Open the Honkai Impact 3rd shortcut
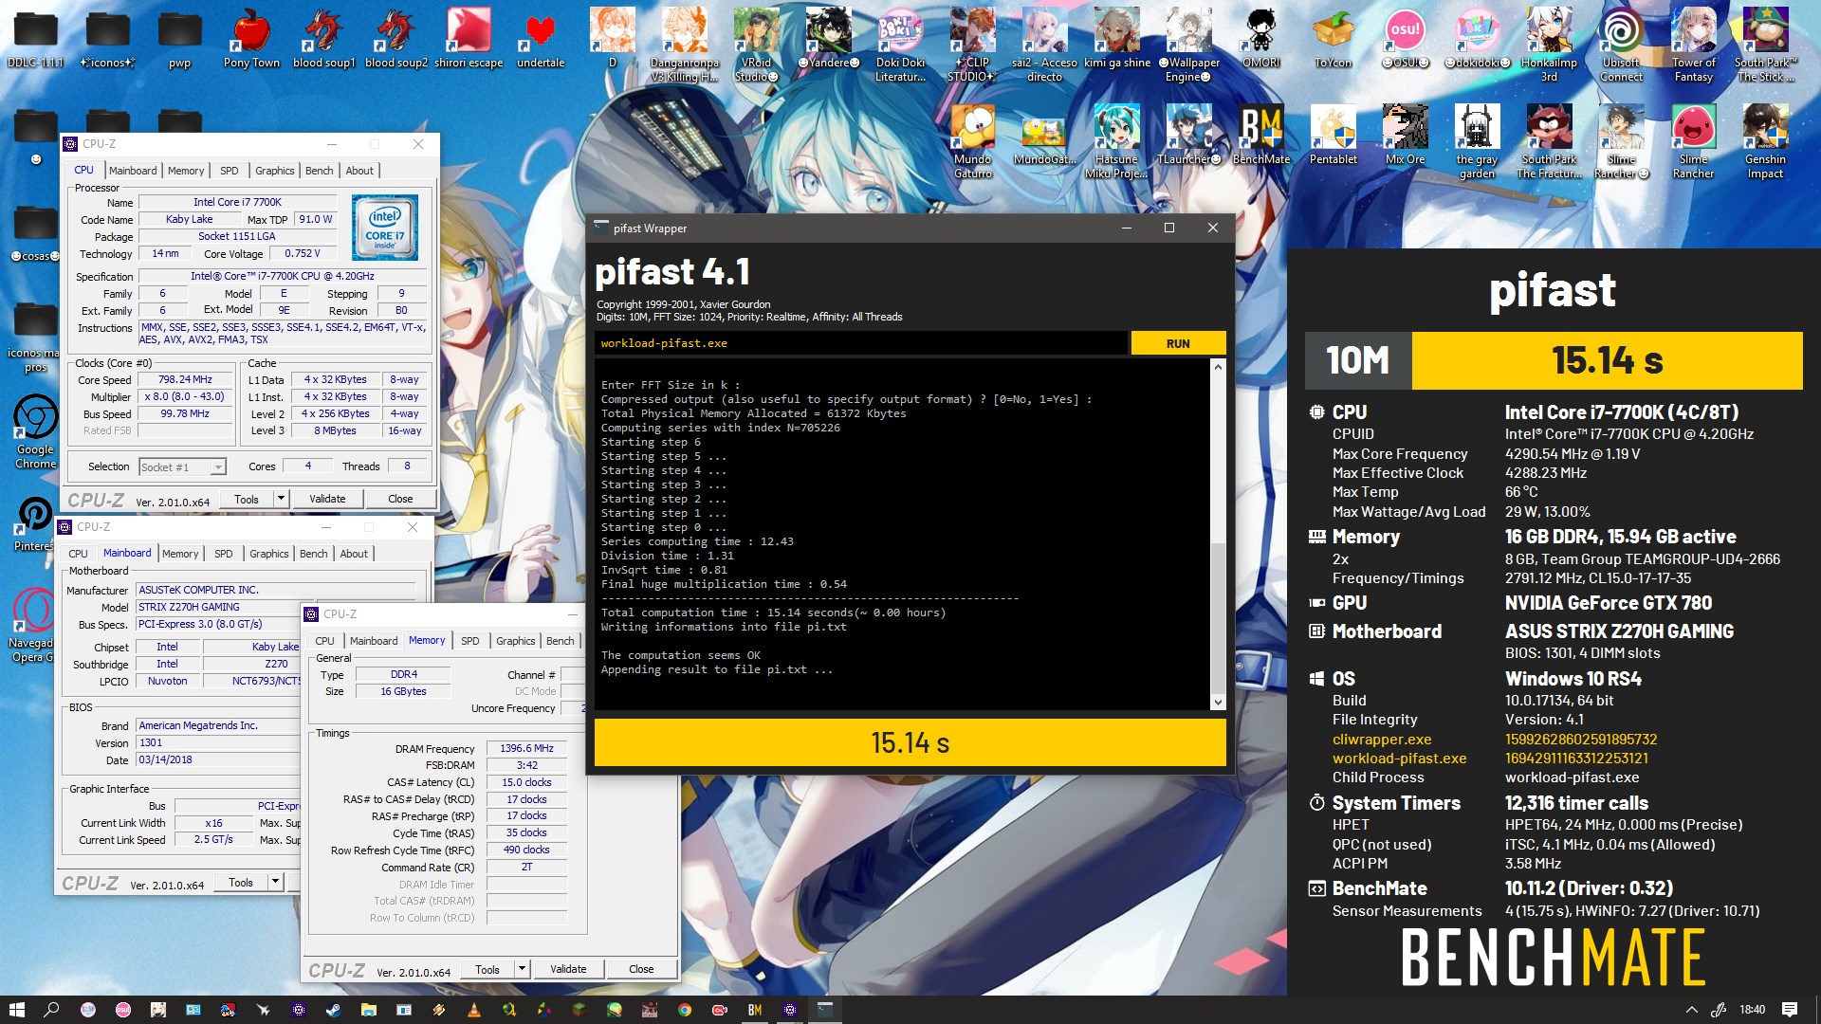 click(x=1549, y=43)
